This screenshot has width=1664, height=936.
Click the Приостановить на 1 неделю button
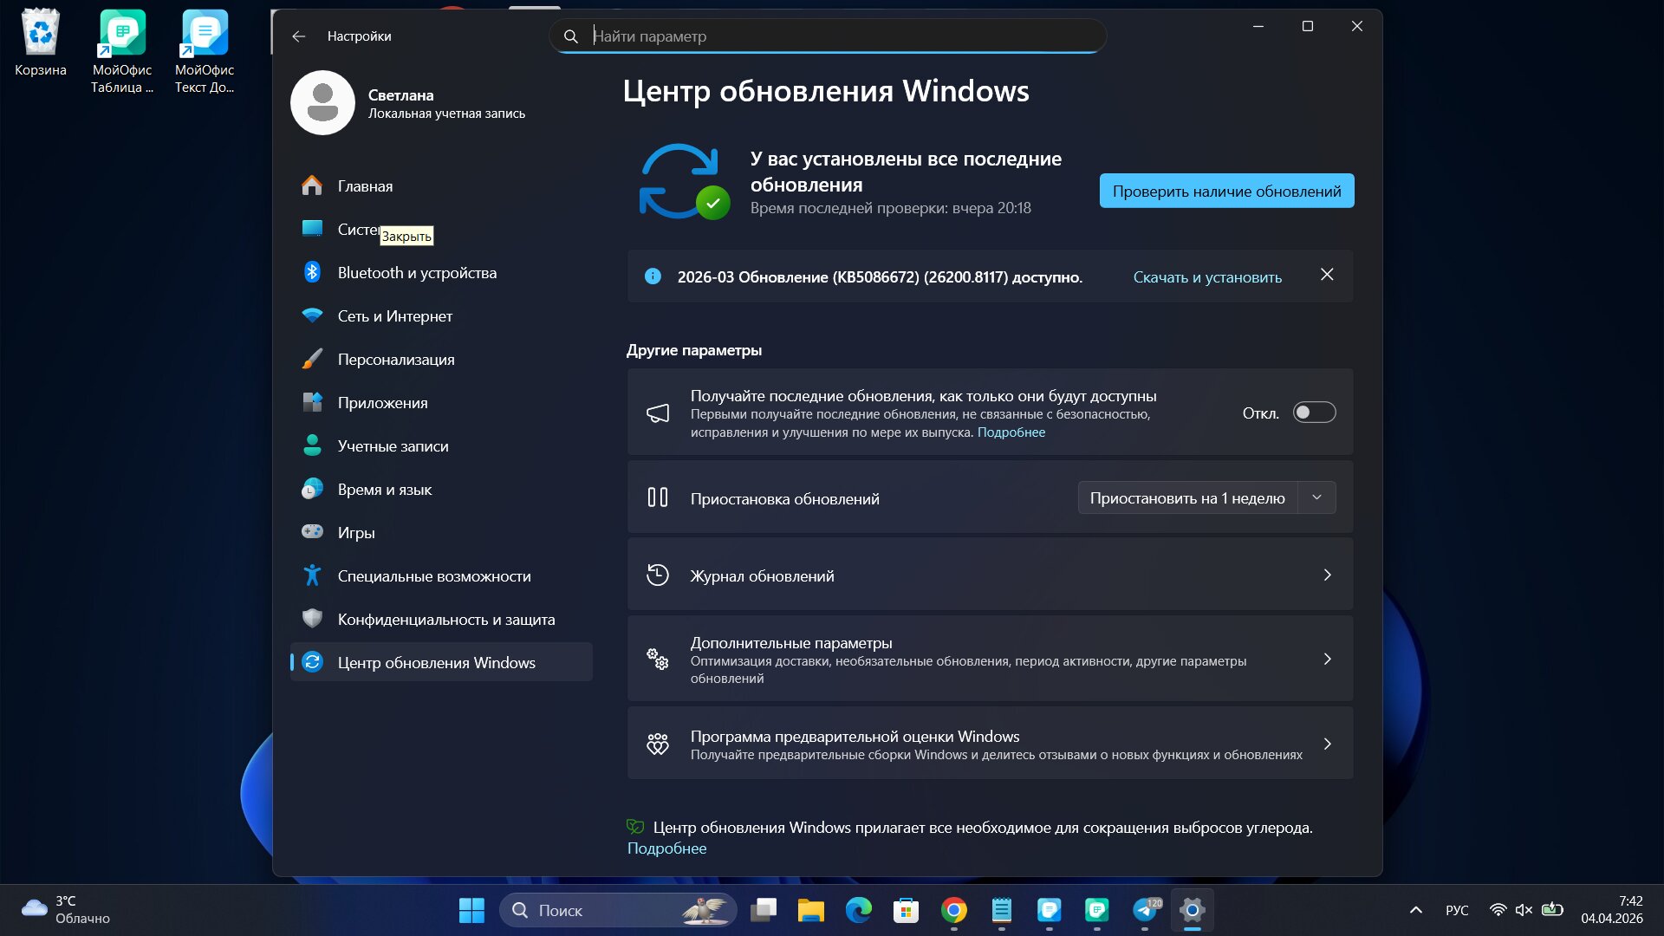coord(1186,498)
